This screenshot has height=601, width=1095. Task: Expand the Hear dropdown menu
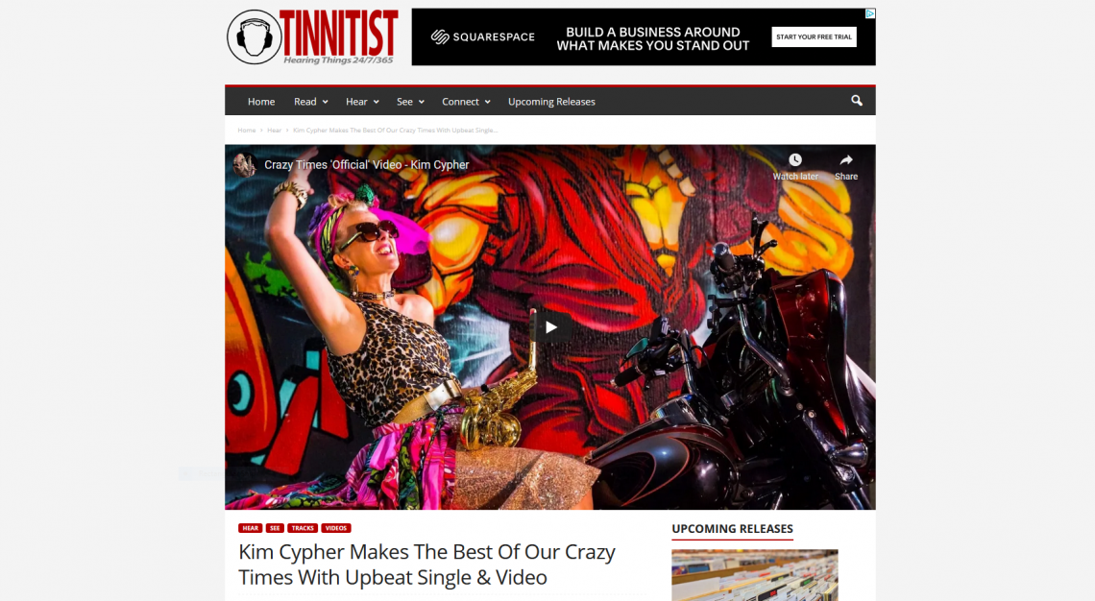362,102
